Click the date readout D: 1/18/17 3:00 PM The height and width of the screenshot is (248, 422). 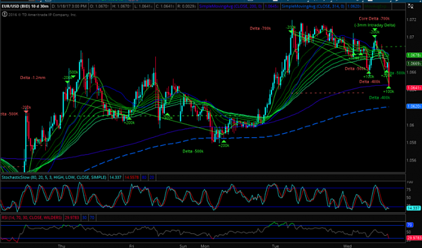click(69, 6)
